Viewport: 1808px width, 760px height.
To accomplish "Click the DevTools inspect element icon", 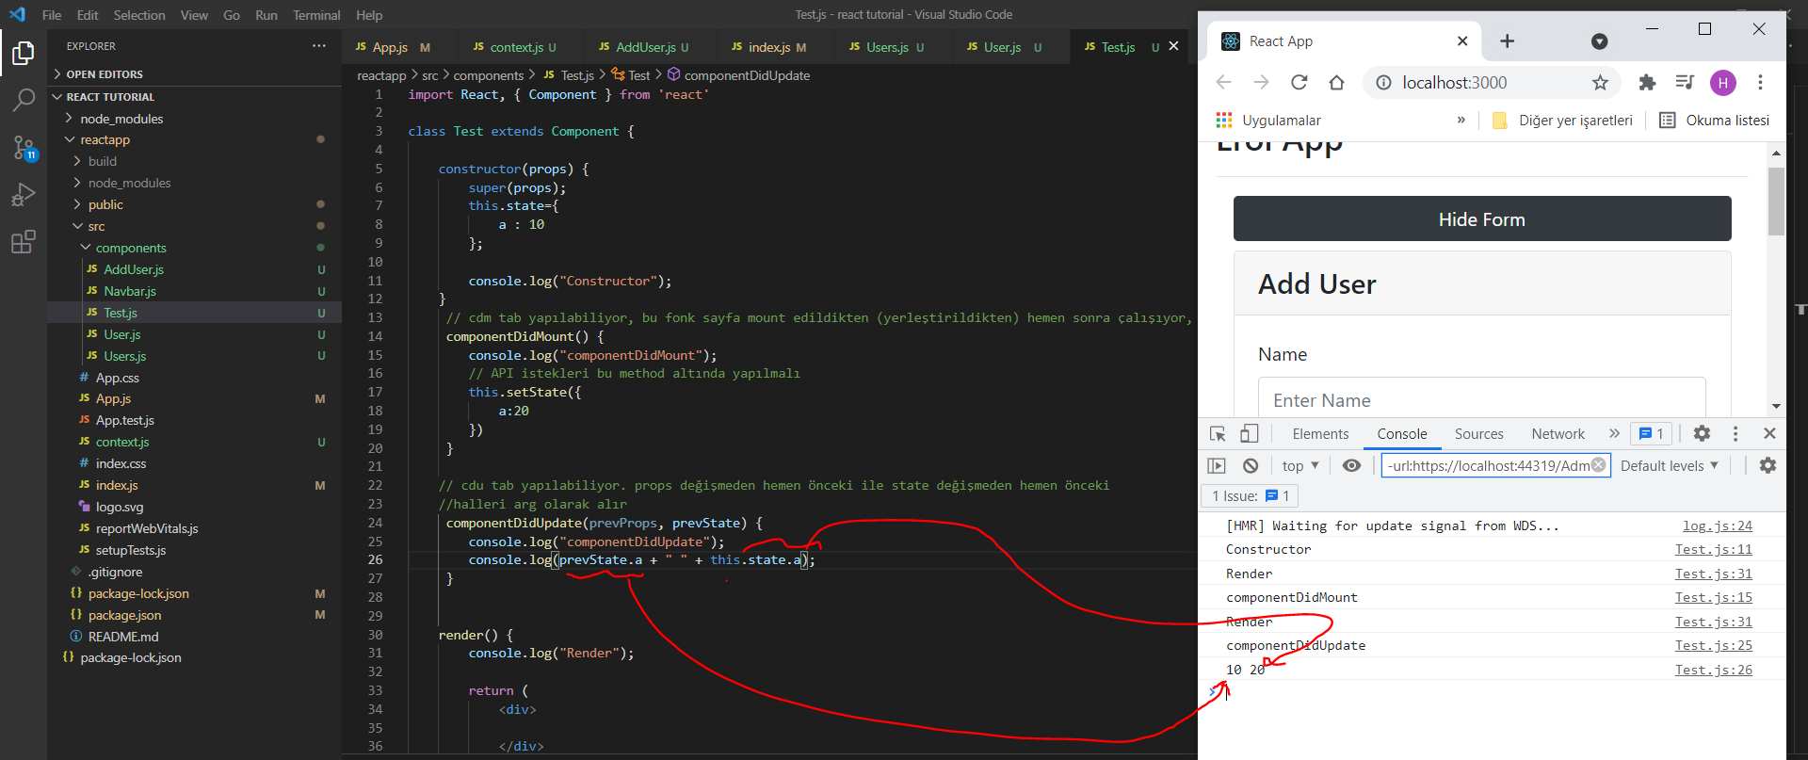I will point(1218,434).
